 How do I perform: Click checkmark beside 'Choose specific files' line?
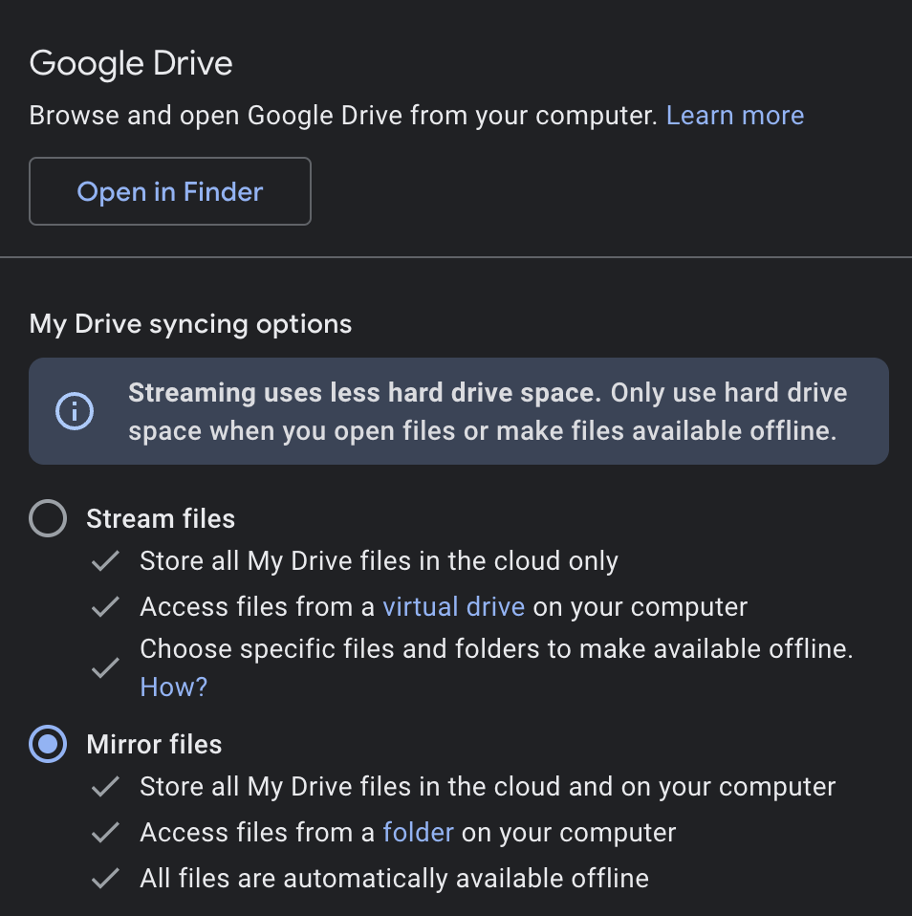[x=106, y=667]
